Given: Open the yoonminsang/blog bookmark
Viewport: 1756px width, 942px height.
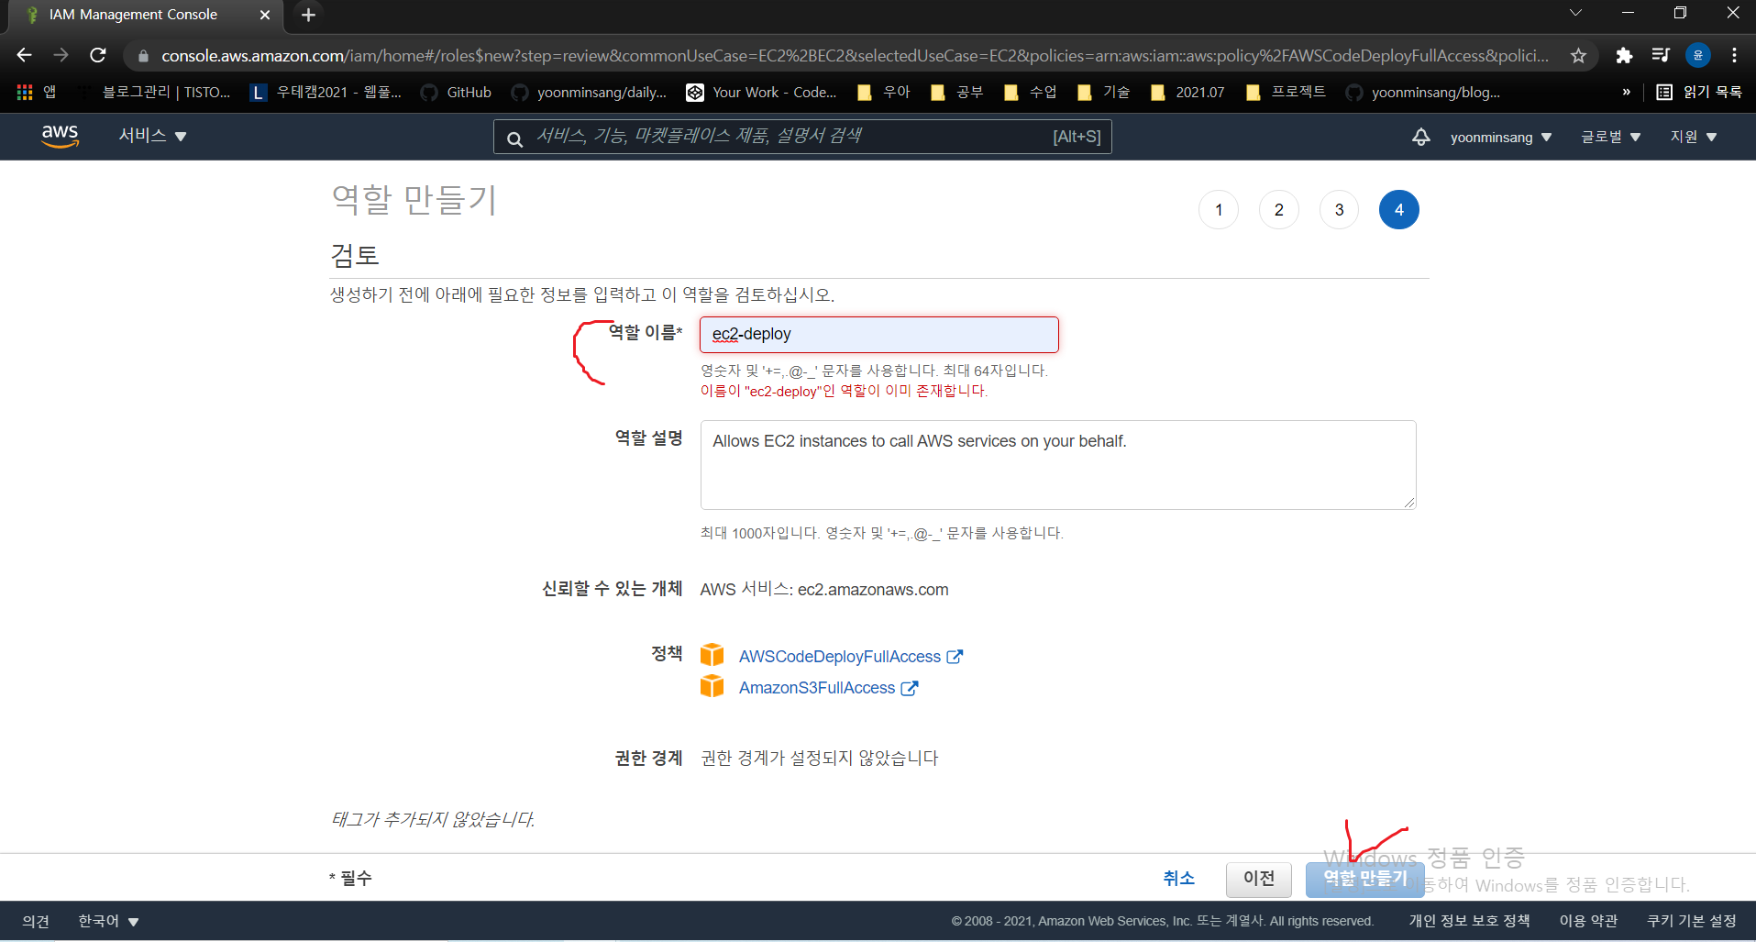Looking at the screenshot, I should 1423,93.
